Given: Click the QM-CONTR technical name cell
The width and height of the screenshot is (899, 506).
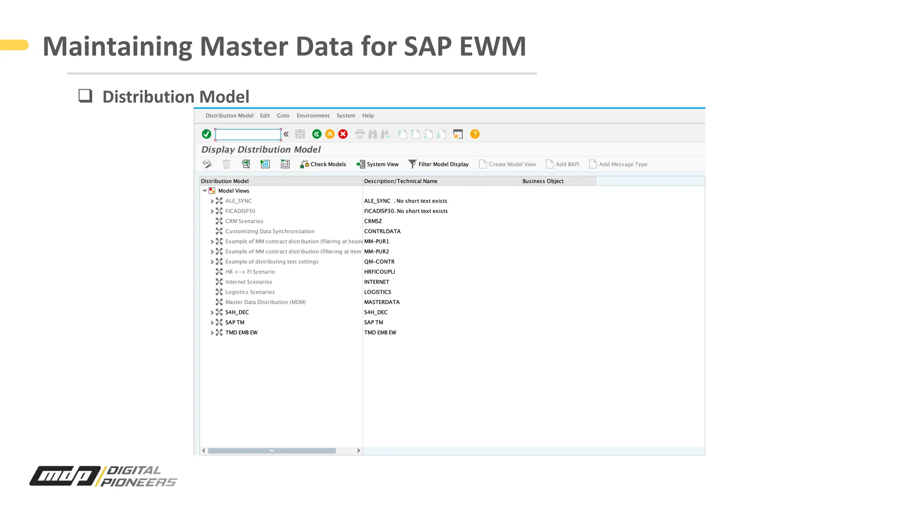Looking at the screenshot, I should (x=379, y=262).
